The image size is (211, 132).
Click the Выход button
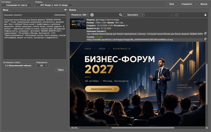coord(204,4)
